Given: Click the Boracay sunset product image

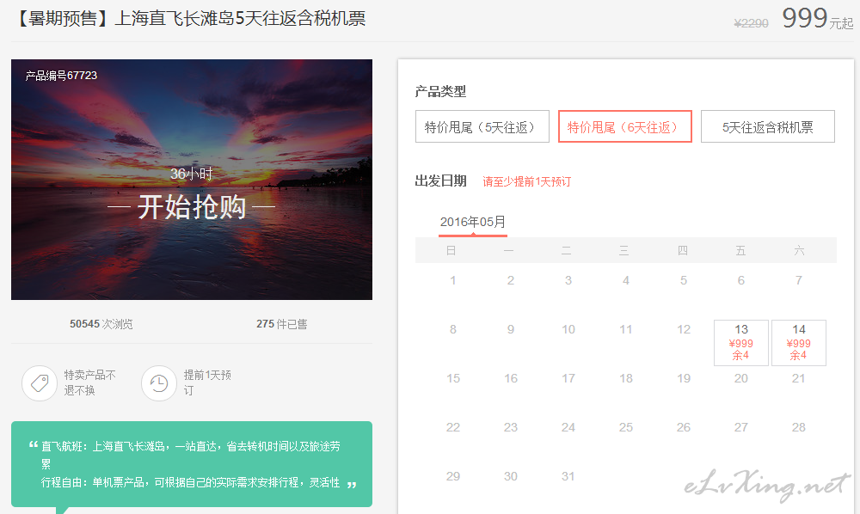Looking at the screenshot, I should (x=192, y=180).
